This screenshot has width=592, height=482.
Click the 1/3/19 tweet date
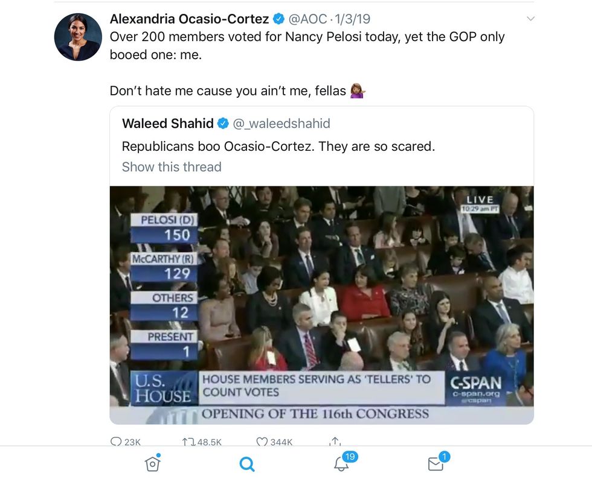tap(353, 19)
